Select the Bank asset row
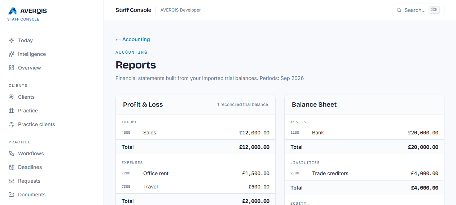 (x=364, y=133)
